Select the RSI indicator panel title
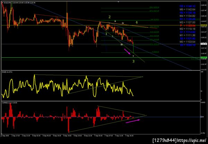The width and height of the screenshot is (208, 144). [x=7, y=72]
